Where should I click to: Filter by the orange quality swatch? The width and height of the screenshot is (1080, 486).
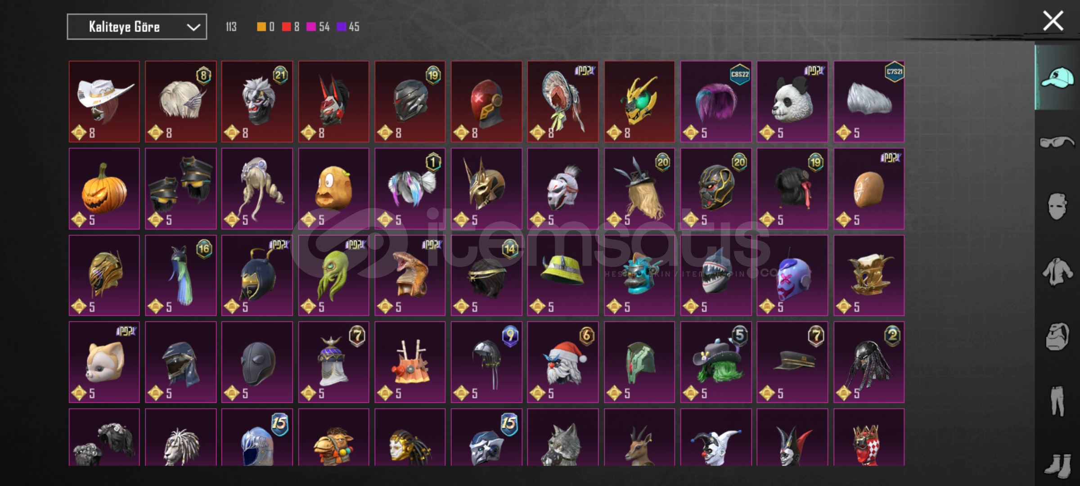click(x=261, y=27)
